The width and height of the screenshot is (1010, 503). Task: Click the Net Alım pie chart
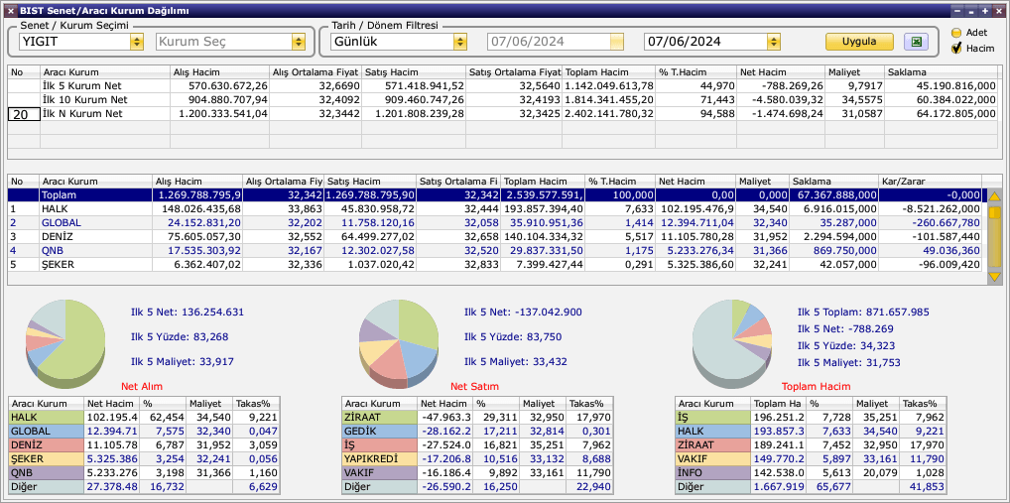[x=65, y=344]
